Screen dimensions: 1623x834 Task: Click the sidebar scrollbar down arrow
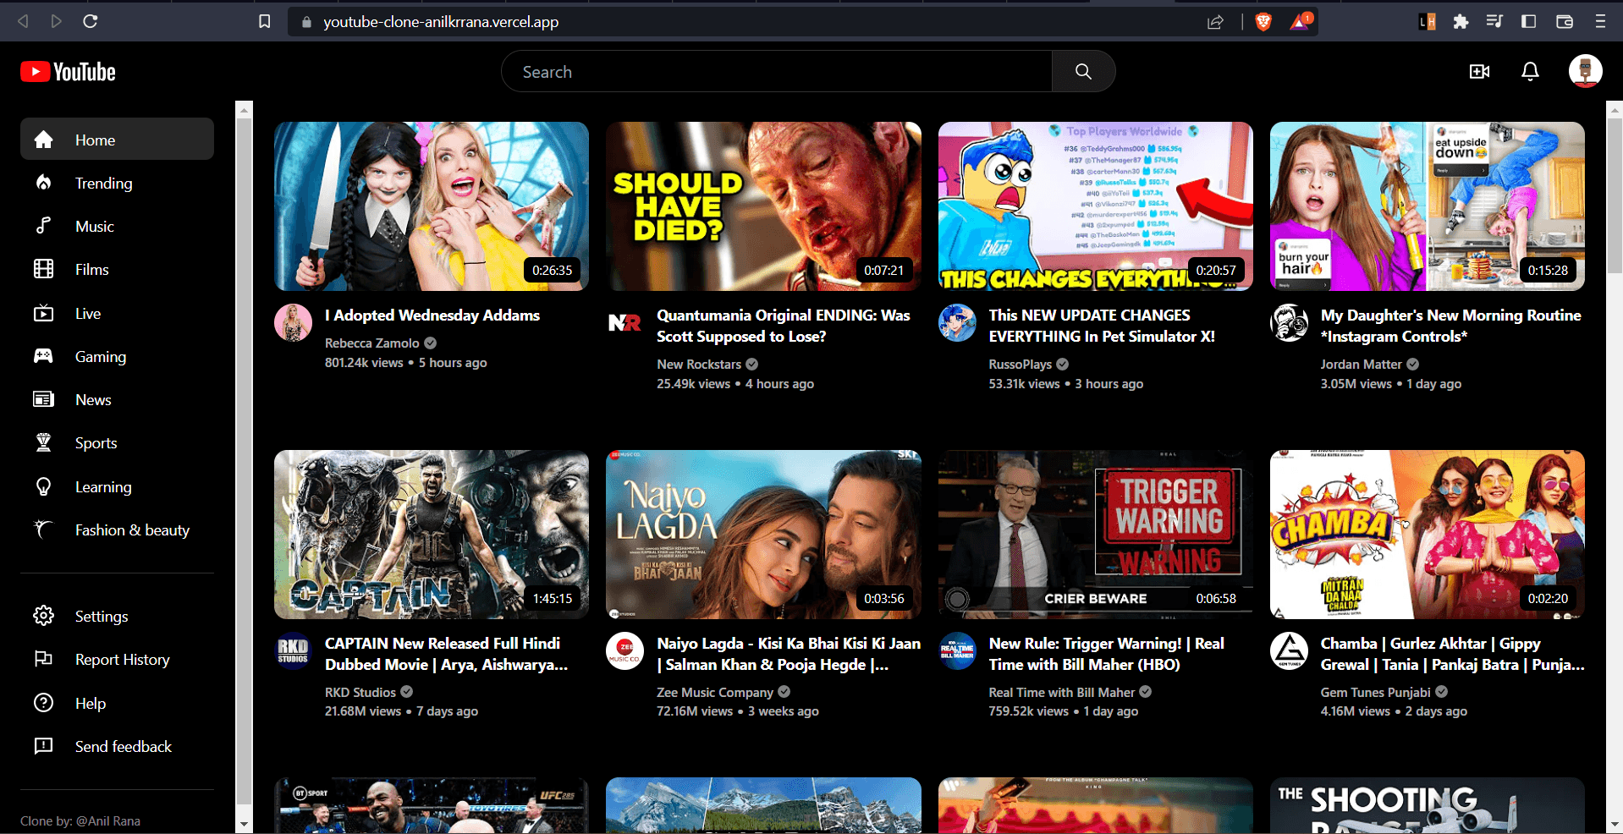pyautogui.click(x=245, y=824)
